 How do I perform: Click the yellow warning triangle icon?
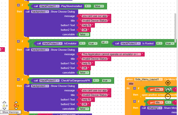pos(4,105)
